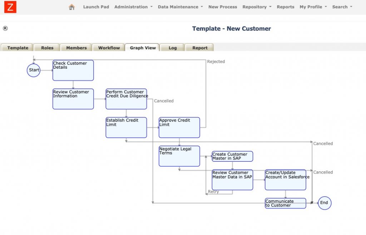The height and width of the screenshot is (235, 366).
Task: Click the Retry transition label
Action: 213,192
